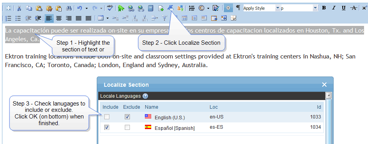The width and height of the screenshot is (368, 144).
Task: Click the Select All icon
Action: point(8,8)
